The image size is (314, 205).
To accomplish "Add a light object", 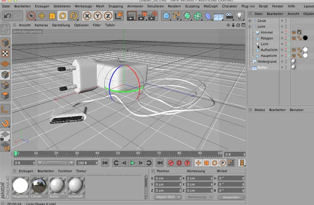I will tap(239, 16).
